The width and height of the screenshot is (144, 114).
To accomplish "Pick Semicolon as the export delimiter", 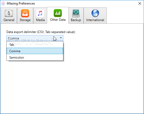I will click(35, 58).
